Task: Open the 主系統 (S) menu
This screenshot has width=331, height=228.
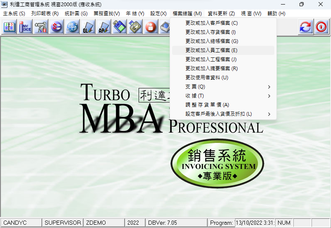Action: [14, 14]
